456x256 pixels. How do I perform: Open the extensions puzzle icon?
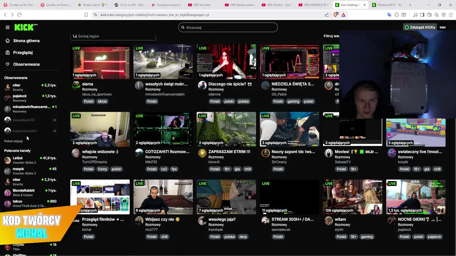pyautogui.click(x=397, y=15)
